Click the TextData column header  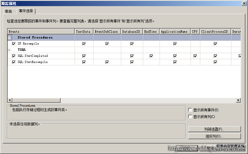click(x=84, y=32)
